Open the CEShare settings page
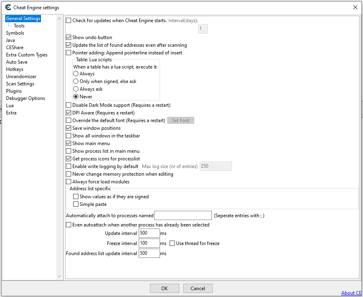The width and height of the screenshot is (363, 297). [x=15, y=47]
